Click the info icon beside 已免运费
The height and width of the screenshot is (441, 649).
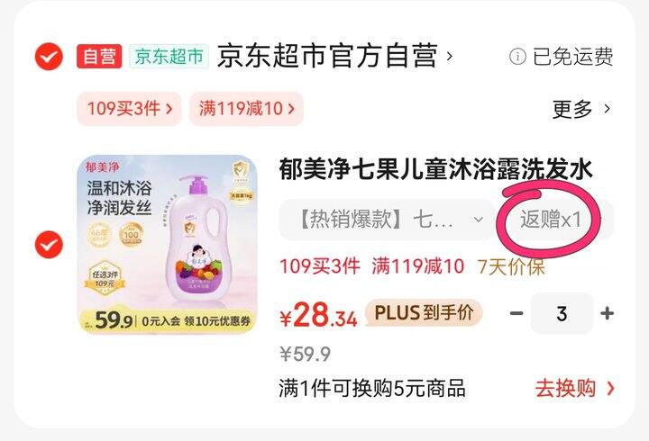click(x=517, y=56)
